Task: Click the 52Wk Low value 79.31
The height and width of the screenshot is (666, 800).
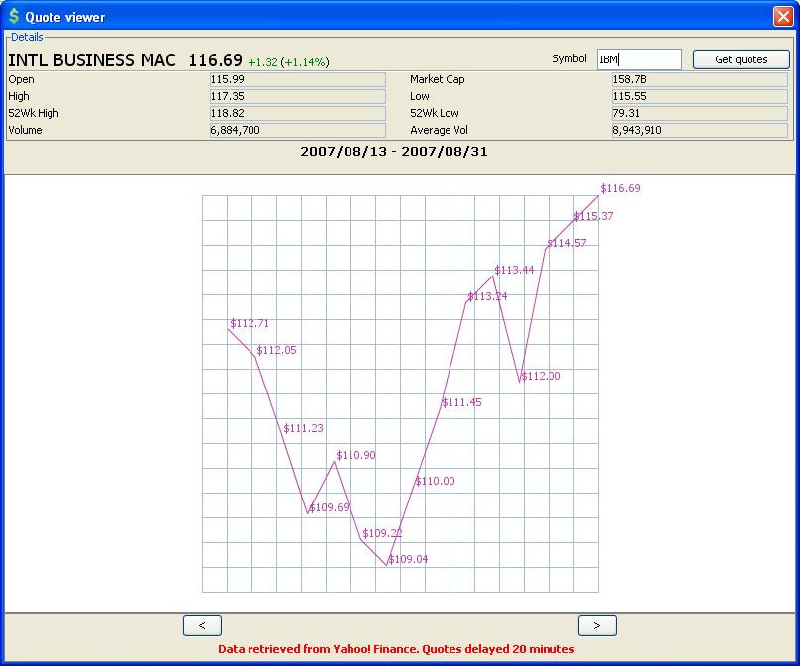Action: 699,113
